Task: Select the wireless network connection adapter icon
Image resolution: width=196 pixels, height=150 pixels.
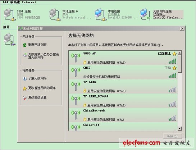Action: (145, 14)
